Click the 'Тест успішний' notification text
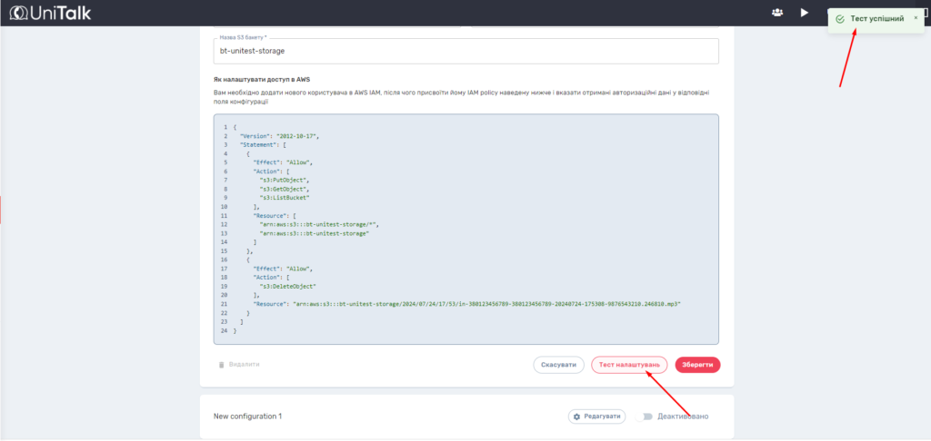 876,18
